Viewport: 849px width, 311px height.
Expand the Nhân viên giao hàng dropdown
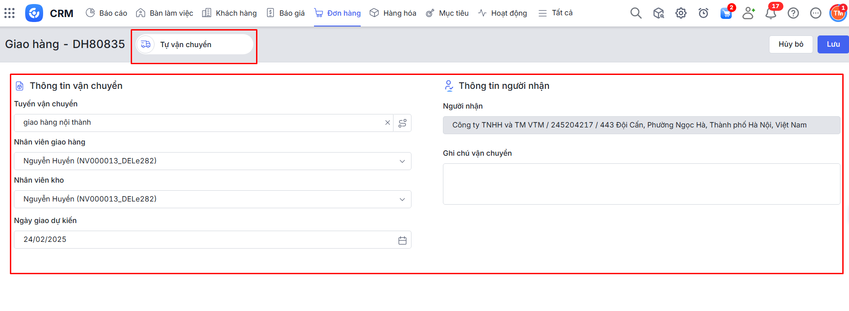(x=402, y=161)
